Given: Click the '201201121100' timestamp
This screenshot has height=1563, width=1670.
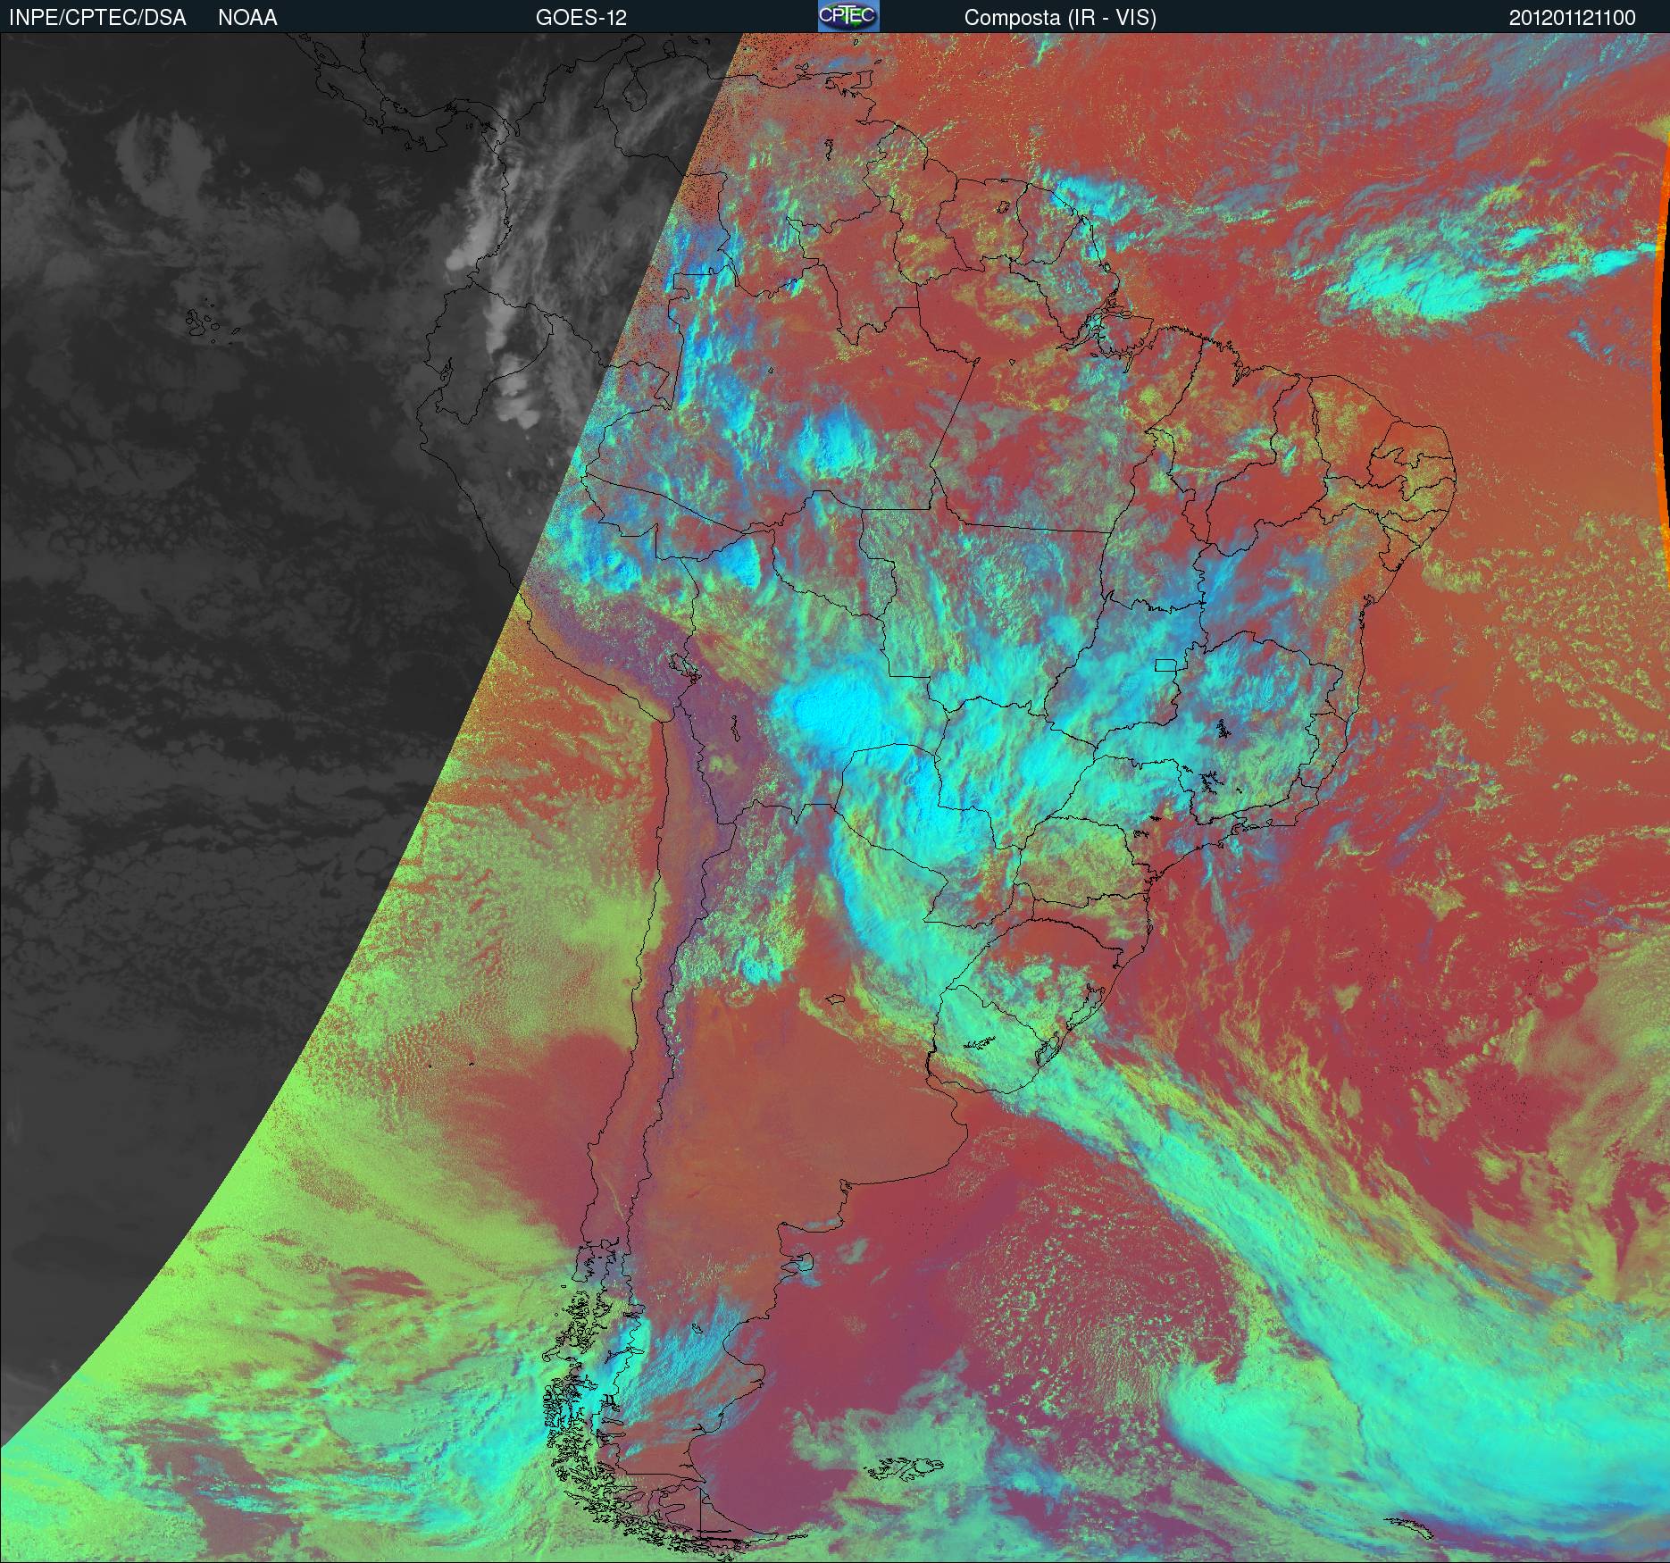Looking at the screenshot, I should coord(1573,18).
